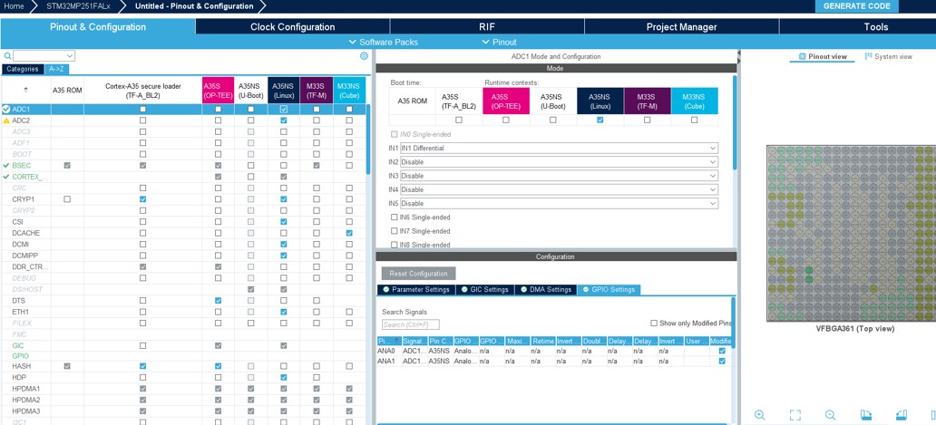Viewport: 936px width, 425px height.
Task: Click the ADC2 warning triangle icon
Action: [6, 121]
